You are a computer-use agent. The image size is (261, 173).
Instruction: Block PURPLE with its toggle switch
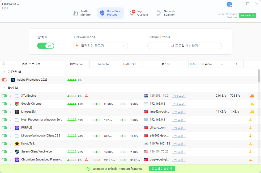click(x=4, y=128)
